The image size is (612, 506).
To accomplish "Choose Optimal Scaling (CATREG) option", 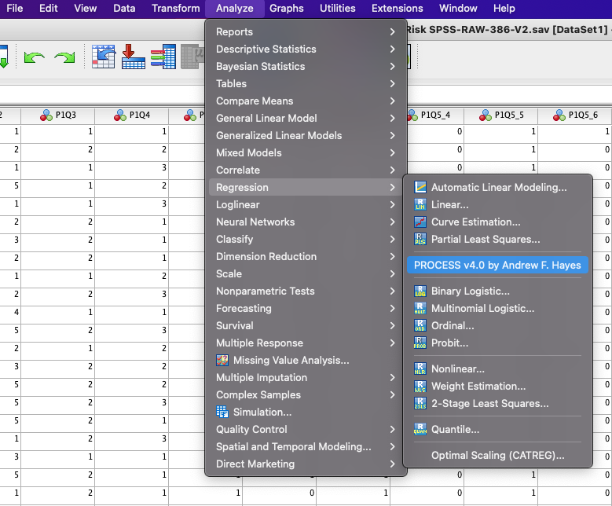I will (497, 455).
